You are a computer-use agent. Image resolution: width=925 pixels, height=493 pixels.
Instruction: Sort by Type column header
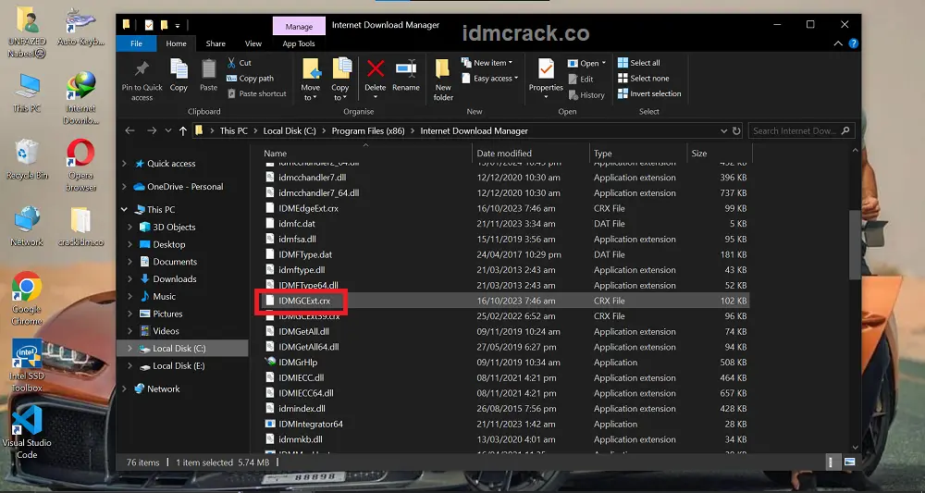click(637, 154)
